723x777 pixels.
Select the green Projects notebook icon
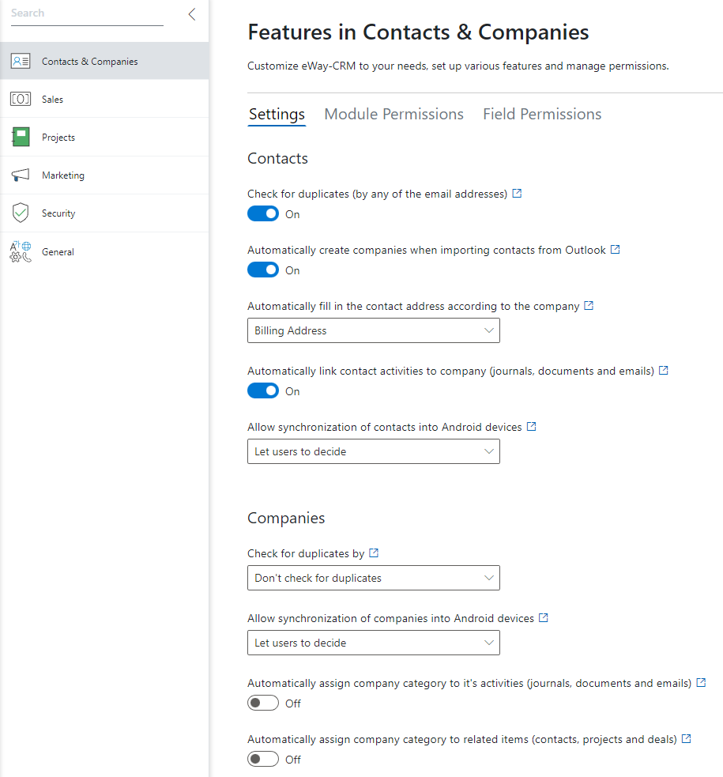(x=21, y=137)
